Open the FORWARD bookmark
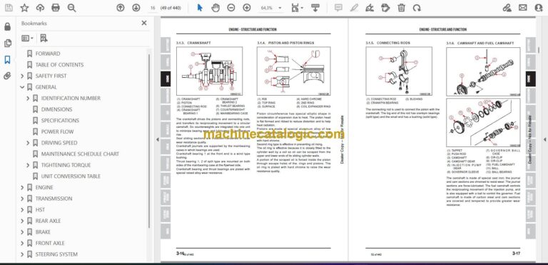Viewport: 548px width, 265px height. click(x=48, y=54)
